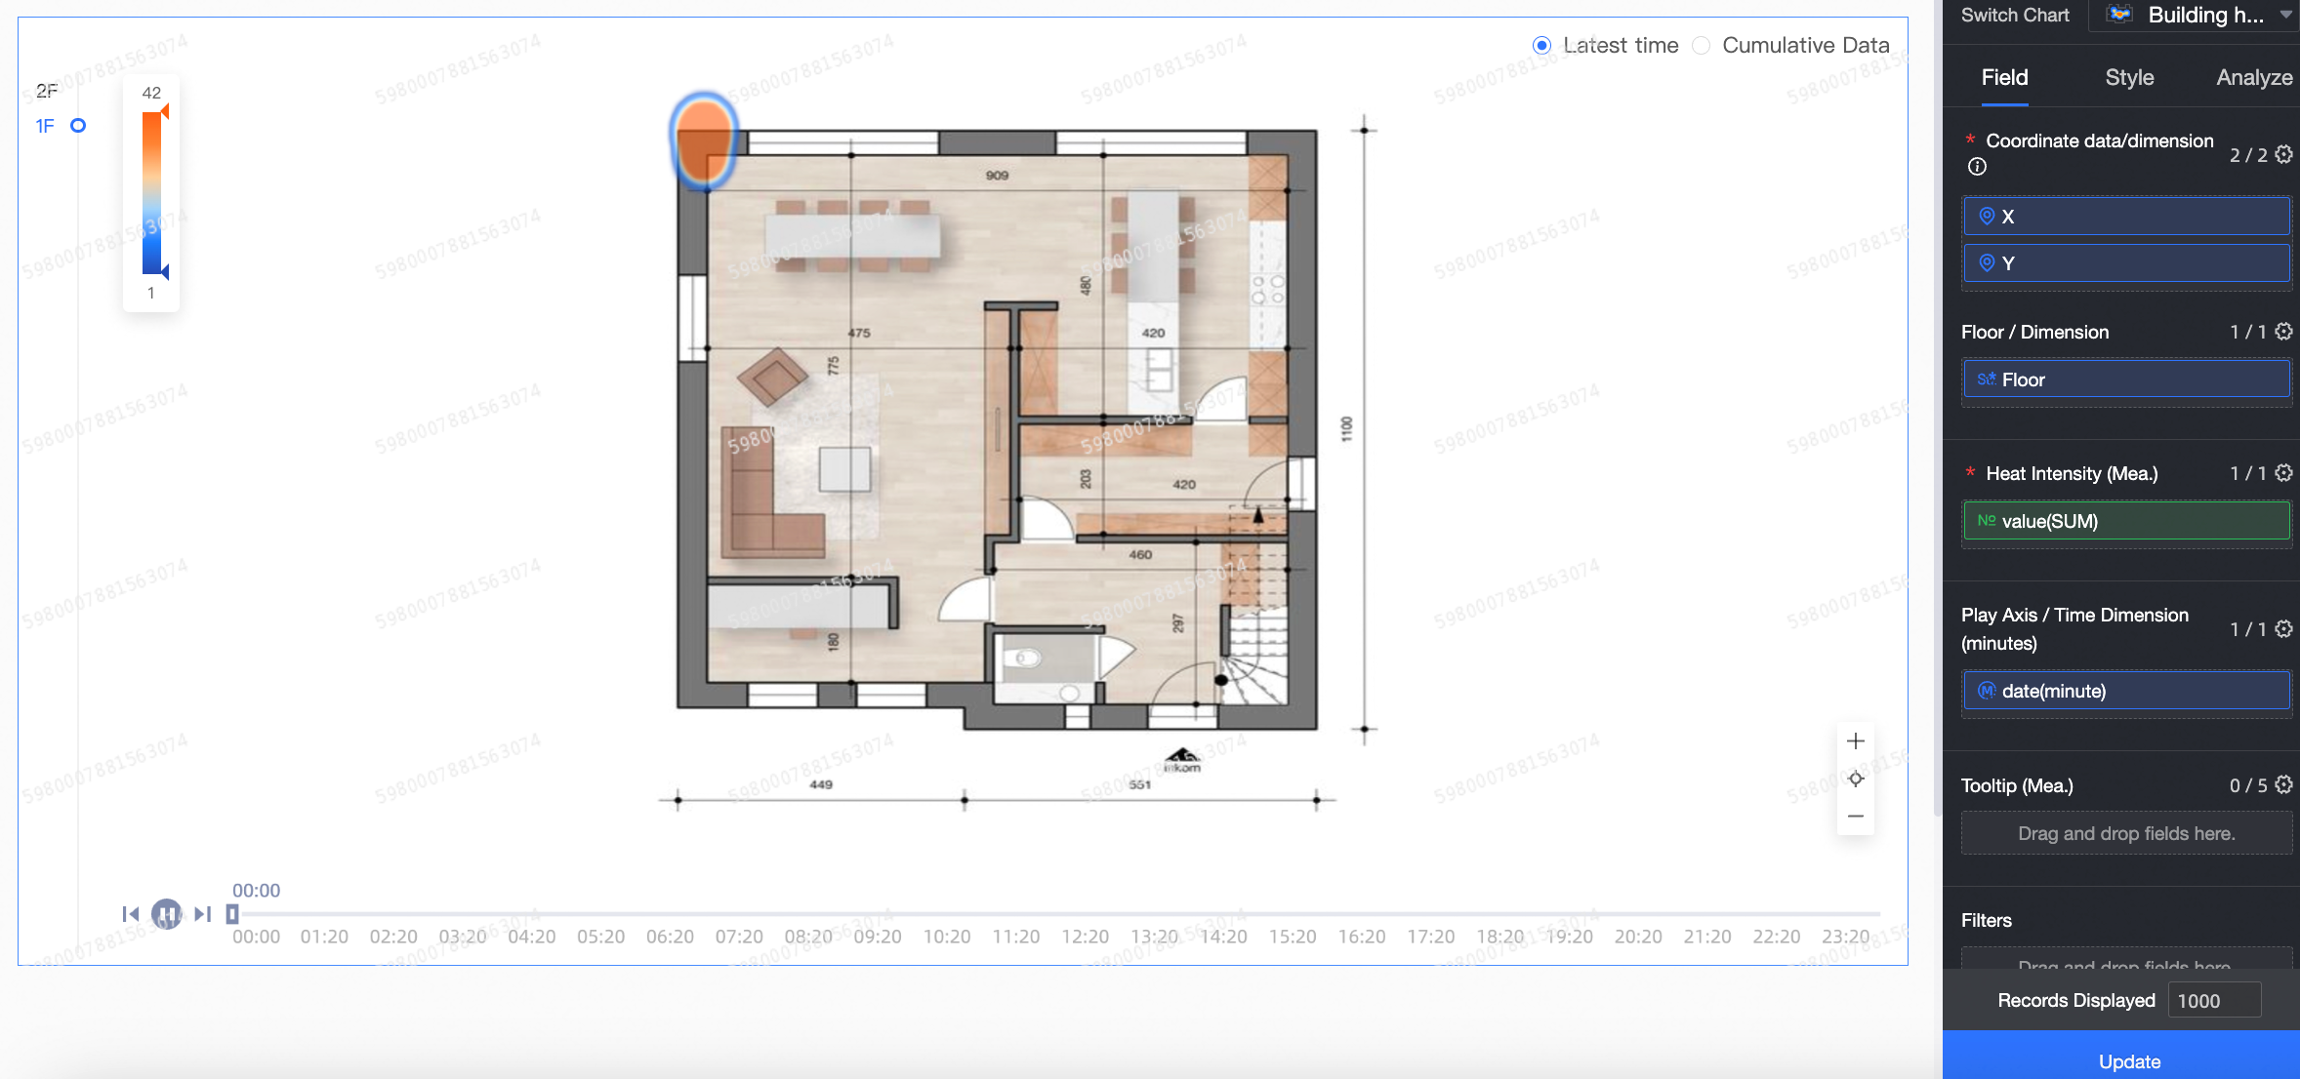Click the Heat Intensity settings gear
Viewport: 2300px width, 1079px height.
point(2283,473)
